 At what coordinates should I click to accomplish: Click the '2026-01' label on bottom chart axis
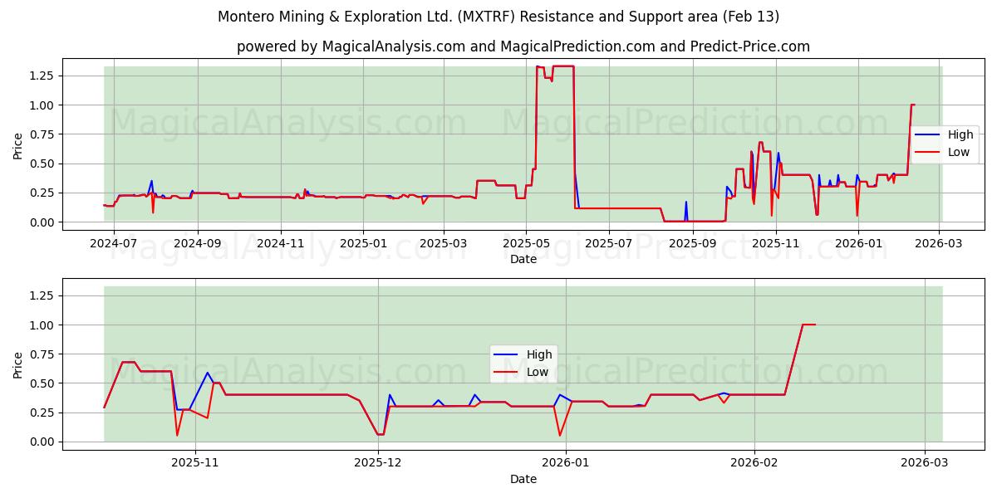point(565,463)
